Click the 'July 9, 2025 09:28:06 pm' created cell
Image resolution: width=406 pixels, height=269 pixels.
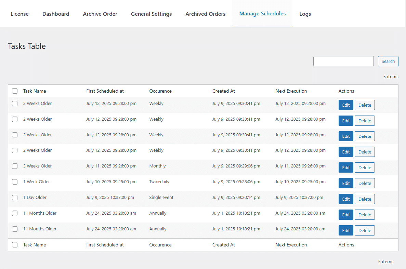tap(236, 182)
